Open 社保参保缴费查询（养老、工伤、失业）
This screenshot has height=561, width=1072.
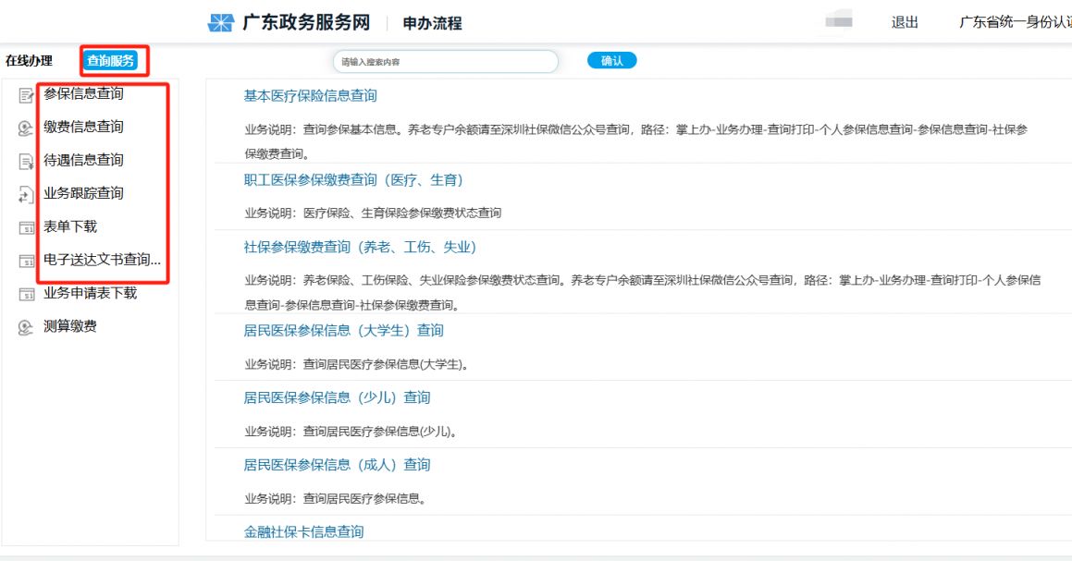tap(360, 248)
